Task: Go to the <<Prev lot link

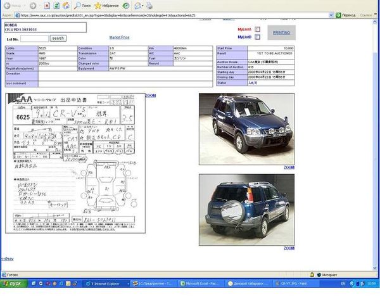Action: point(7,259)
